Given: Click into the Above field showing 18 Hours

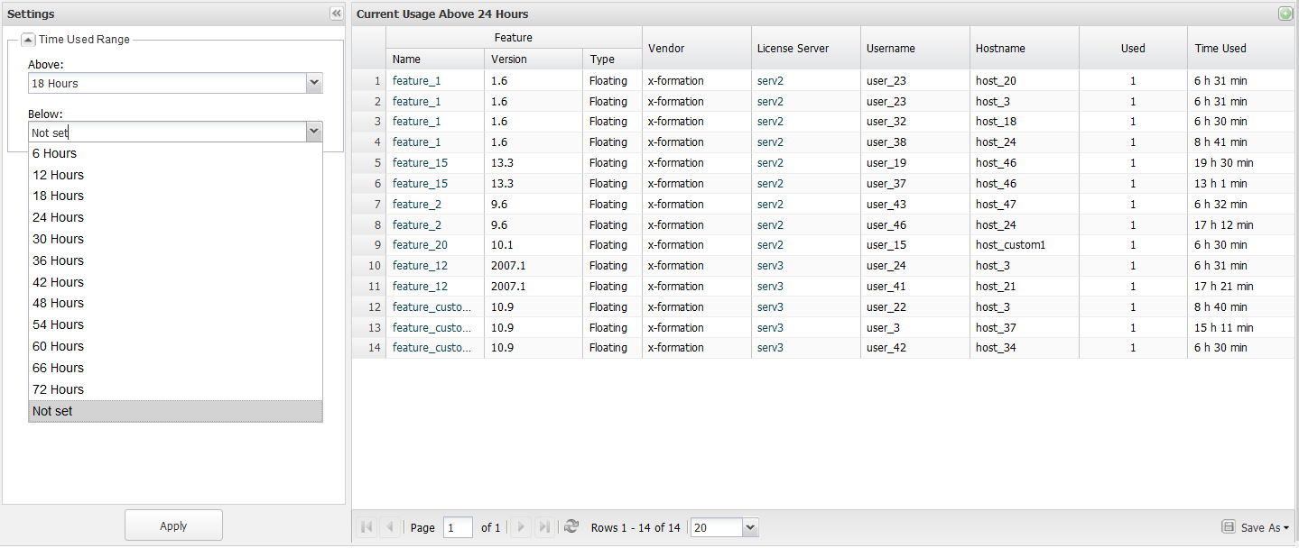Looking at the screenshot, I should (168, 83).
